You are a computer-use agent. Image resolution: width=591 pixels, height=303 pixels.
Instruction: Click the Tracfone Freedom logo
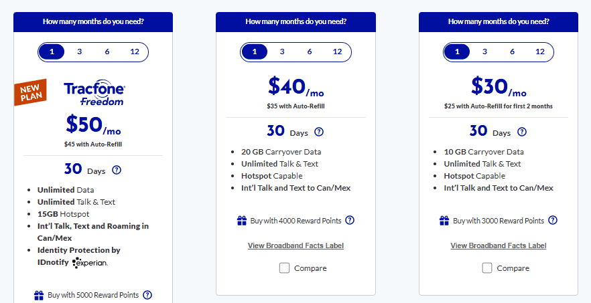pos(94,94)
